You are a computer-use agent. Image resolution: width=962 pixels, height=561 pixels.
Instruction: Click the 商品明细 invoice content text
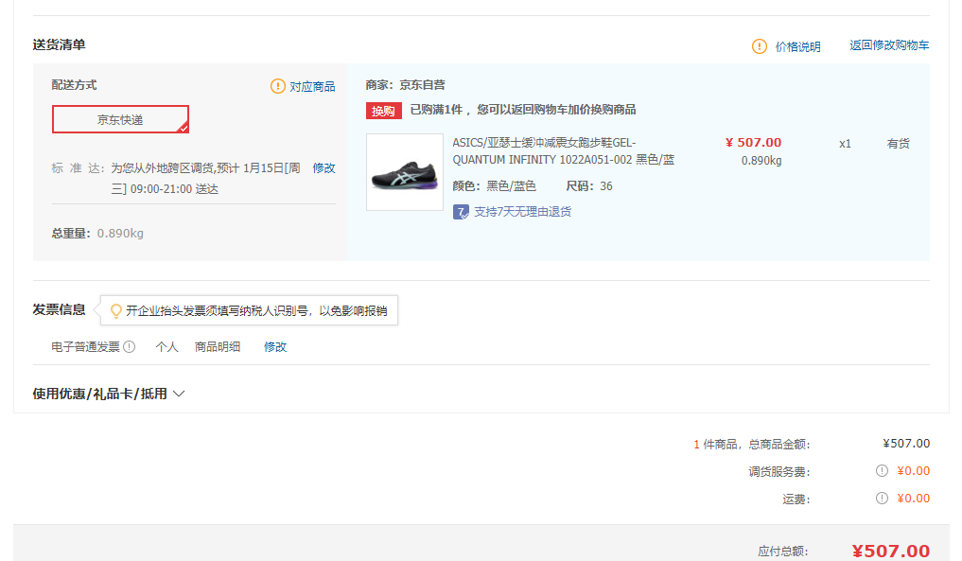[x=218, y=347]
